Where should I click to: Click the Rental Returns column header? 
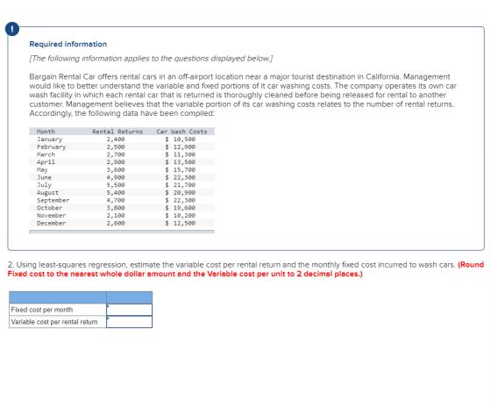[x=117, y=132]
